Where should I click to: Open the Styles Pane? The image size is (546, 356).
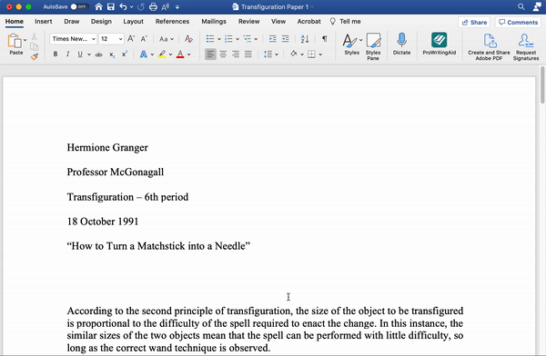373,46
